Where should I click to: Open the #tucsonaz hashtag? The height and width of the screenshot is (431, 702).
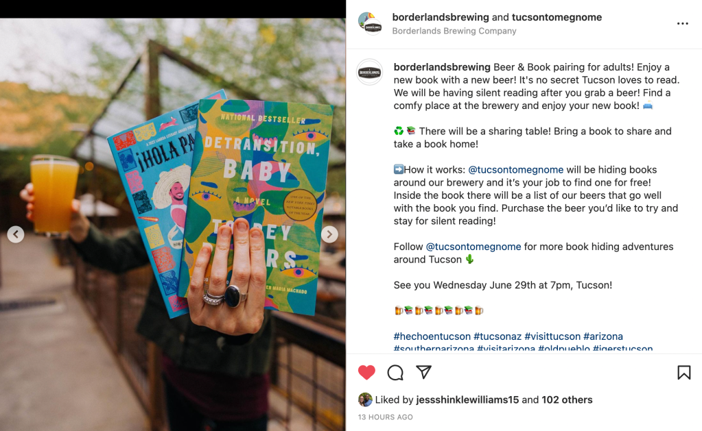tap(498, 336)
